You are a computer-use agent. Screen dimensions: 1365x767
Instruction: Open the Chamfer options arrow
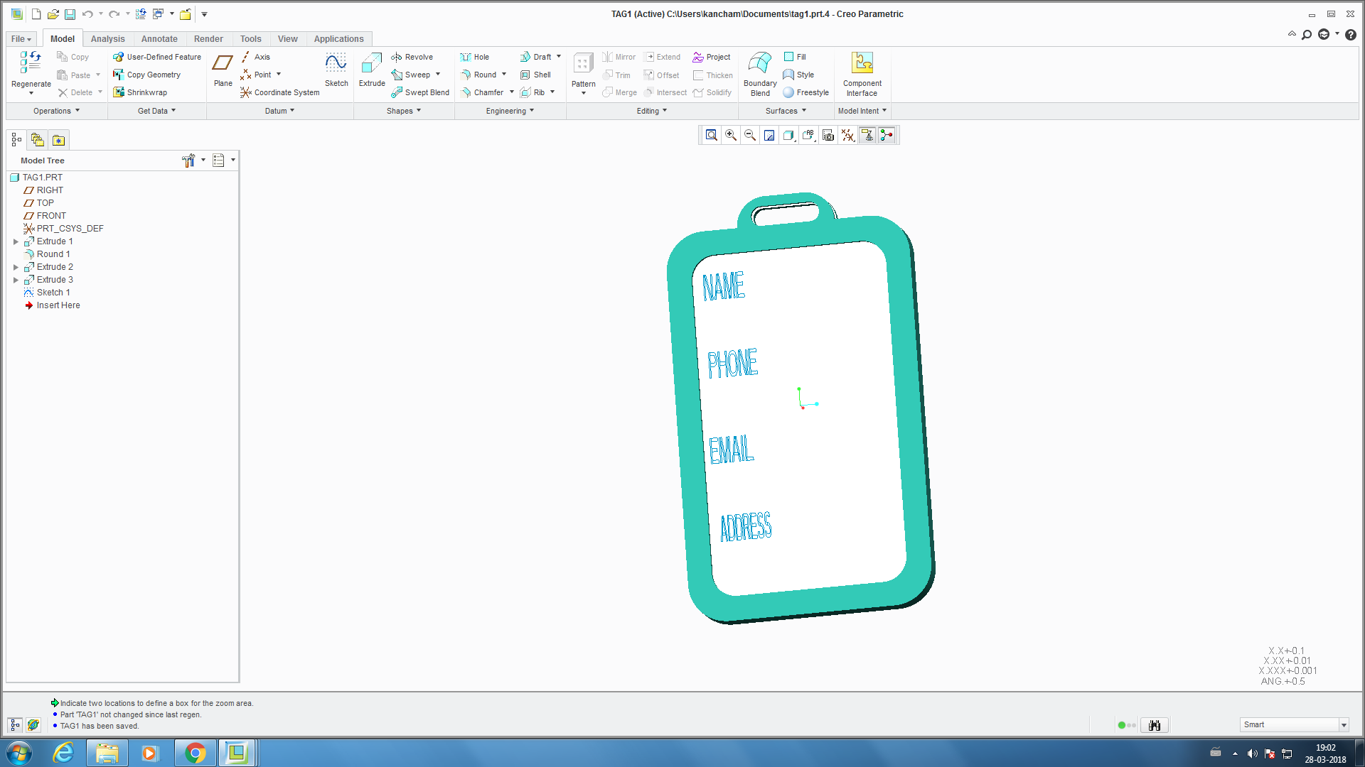tap(512, 92)
